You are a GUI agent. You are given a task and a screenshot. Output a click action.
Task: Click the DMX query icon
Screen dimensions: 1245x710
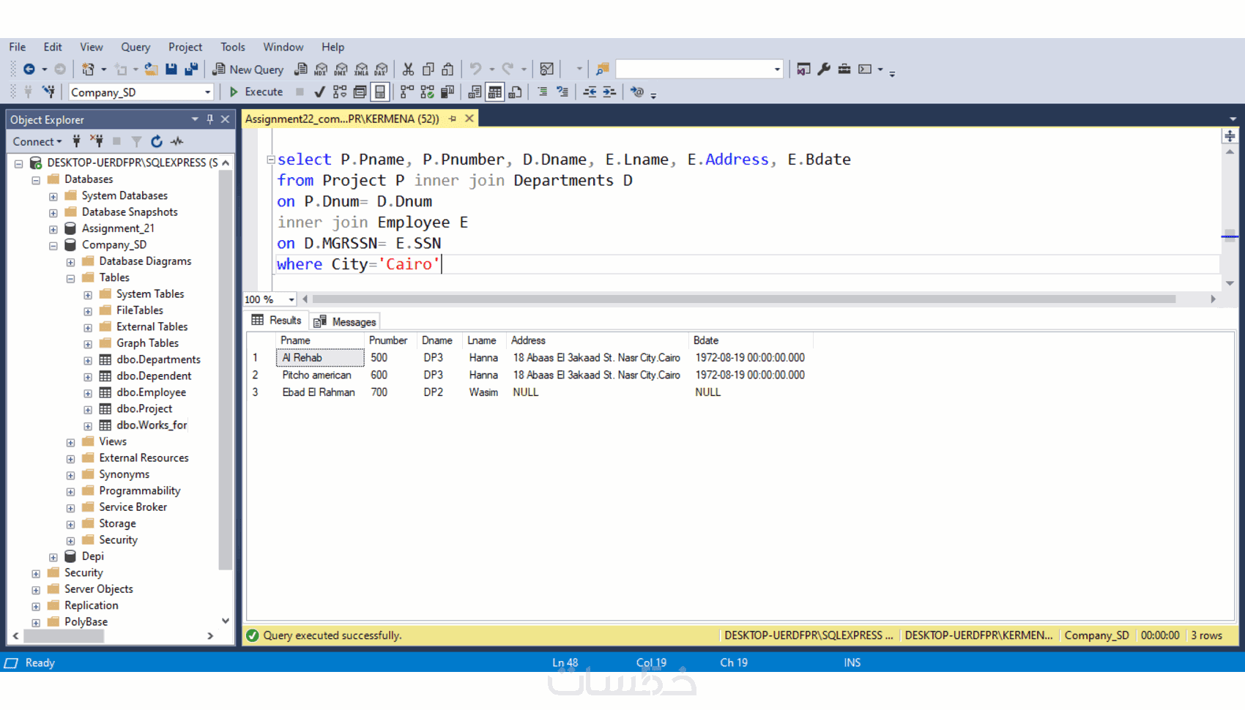click(341, 69)
